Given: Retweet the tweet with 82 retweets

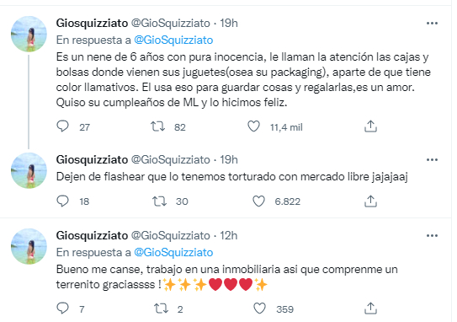Looking at the screenshot, I should 157,126.
